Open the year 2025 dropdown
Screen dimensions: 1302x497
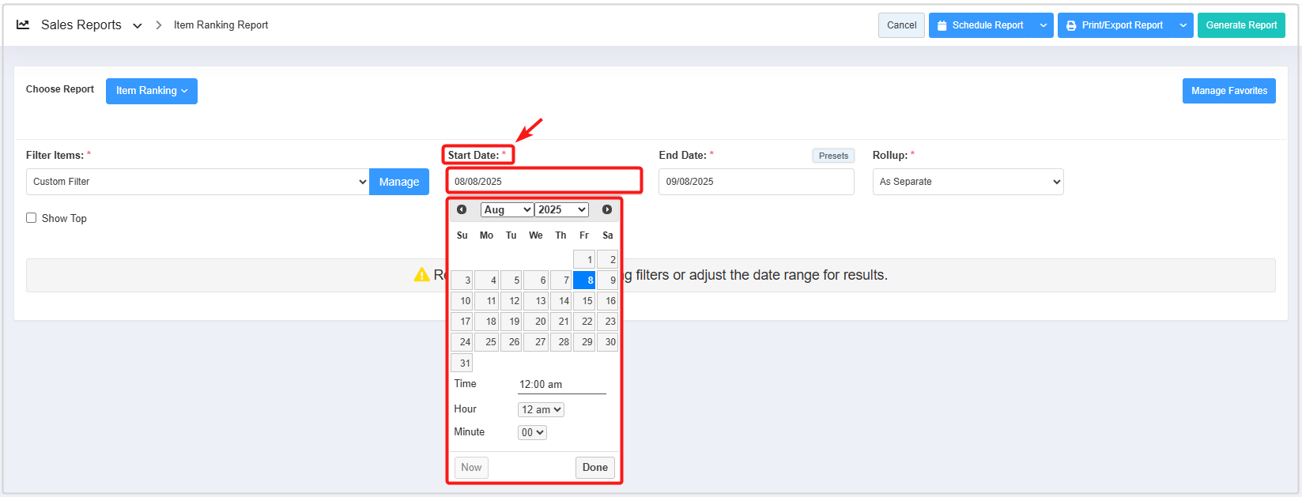tap(561, 209)
